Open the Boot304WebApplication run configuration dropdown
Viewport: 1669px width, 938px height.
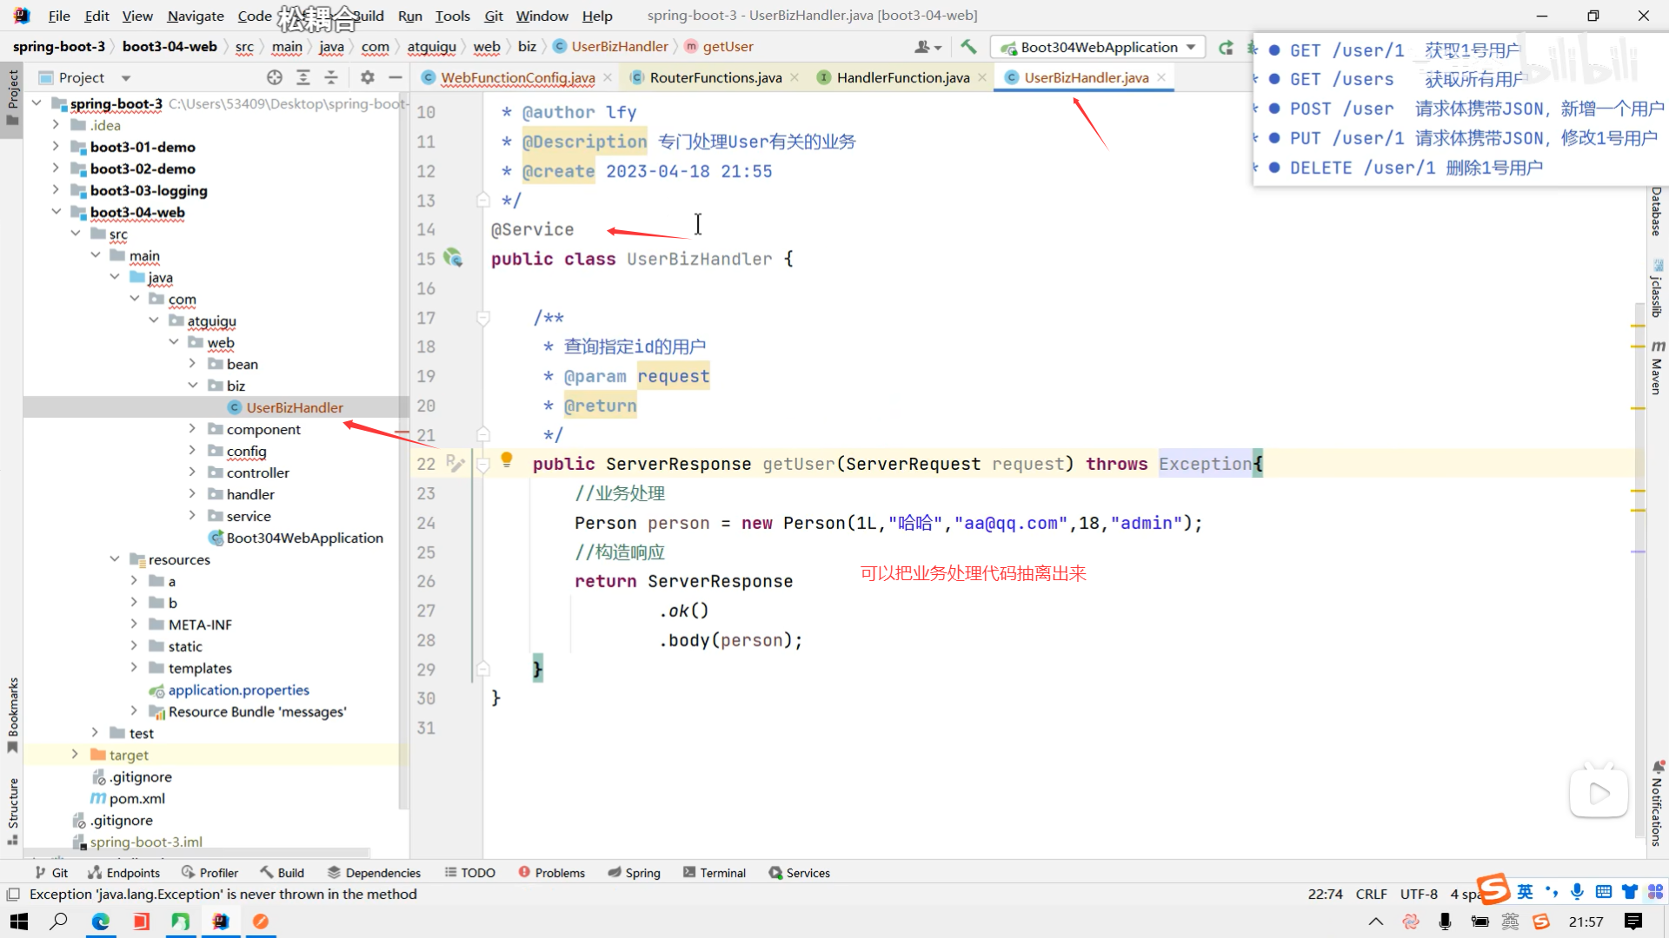(x=1099, y=47)
